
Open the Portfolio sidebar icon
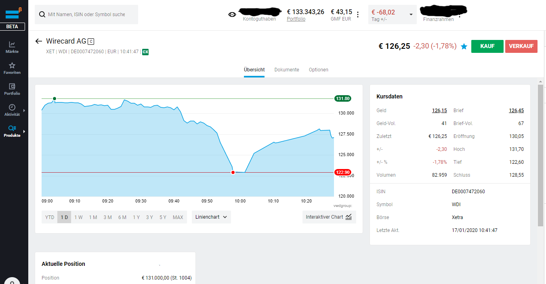pyautogui.click(x=12, y=88)
